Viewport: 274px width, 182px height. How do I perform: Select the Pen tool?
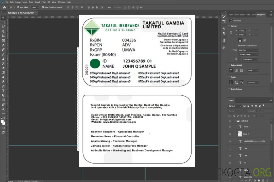tap(3, 86)
